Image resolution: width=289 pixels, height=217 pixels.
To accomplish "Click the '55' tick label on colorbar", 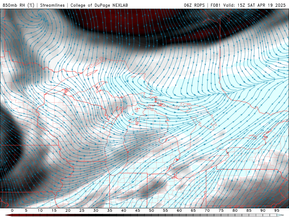I will pos(165,210).
